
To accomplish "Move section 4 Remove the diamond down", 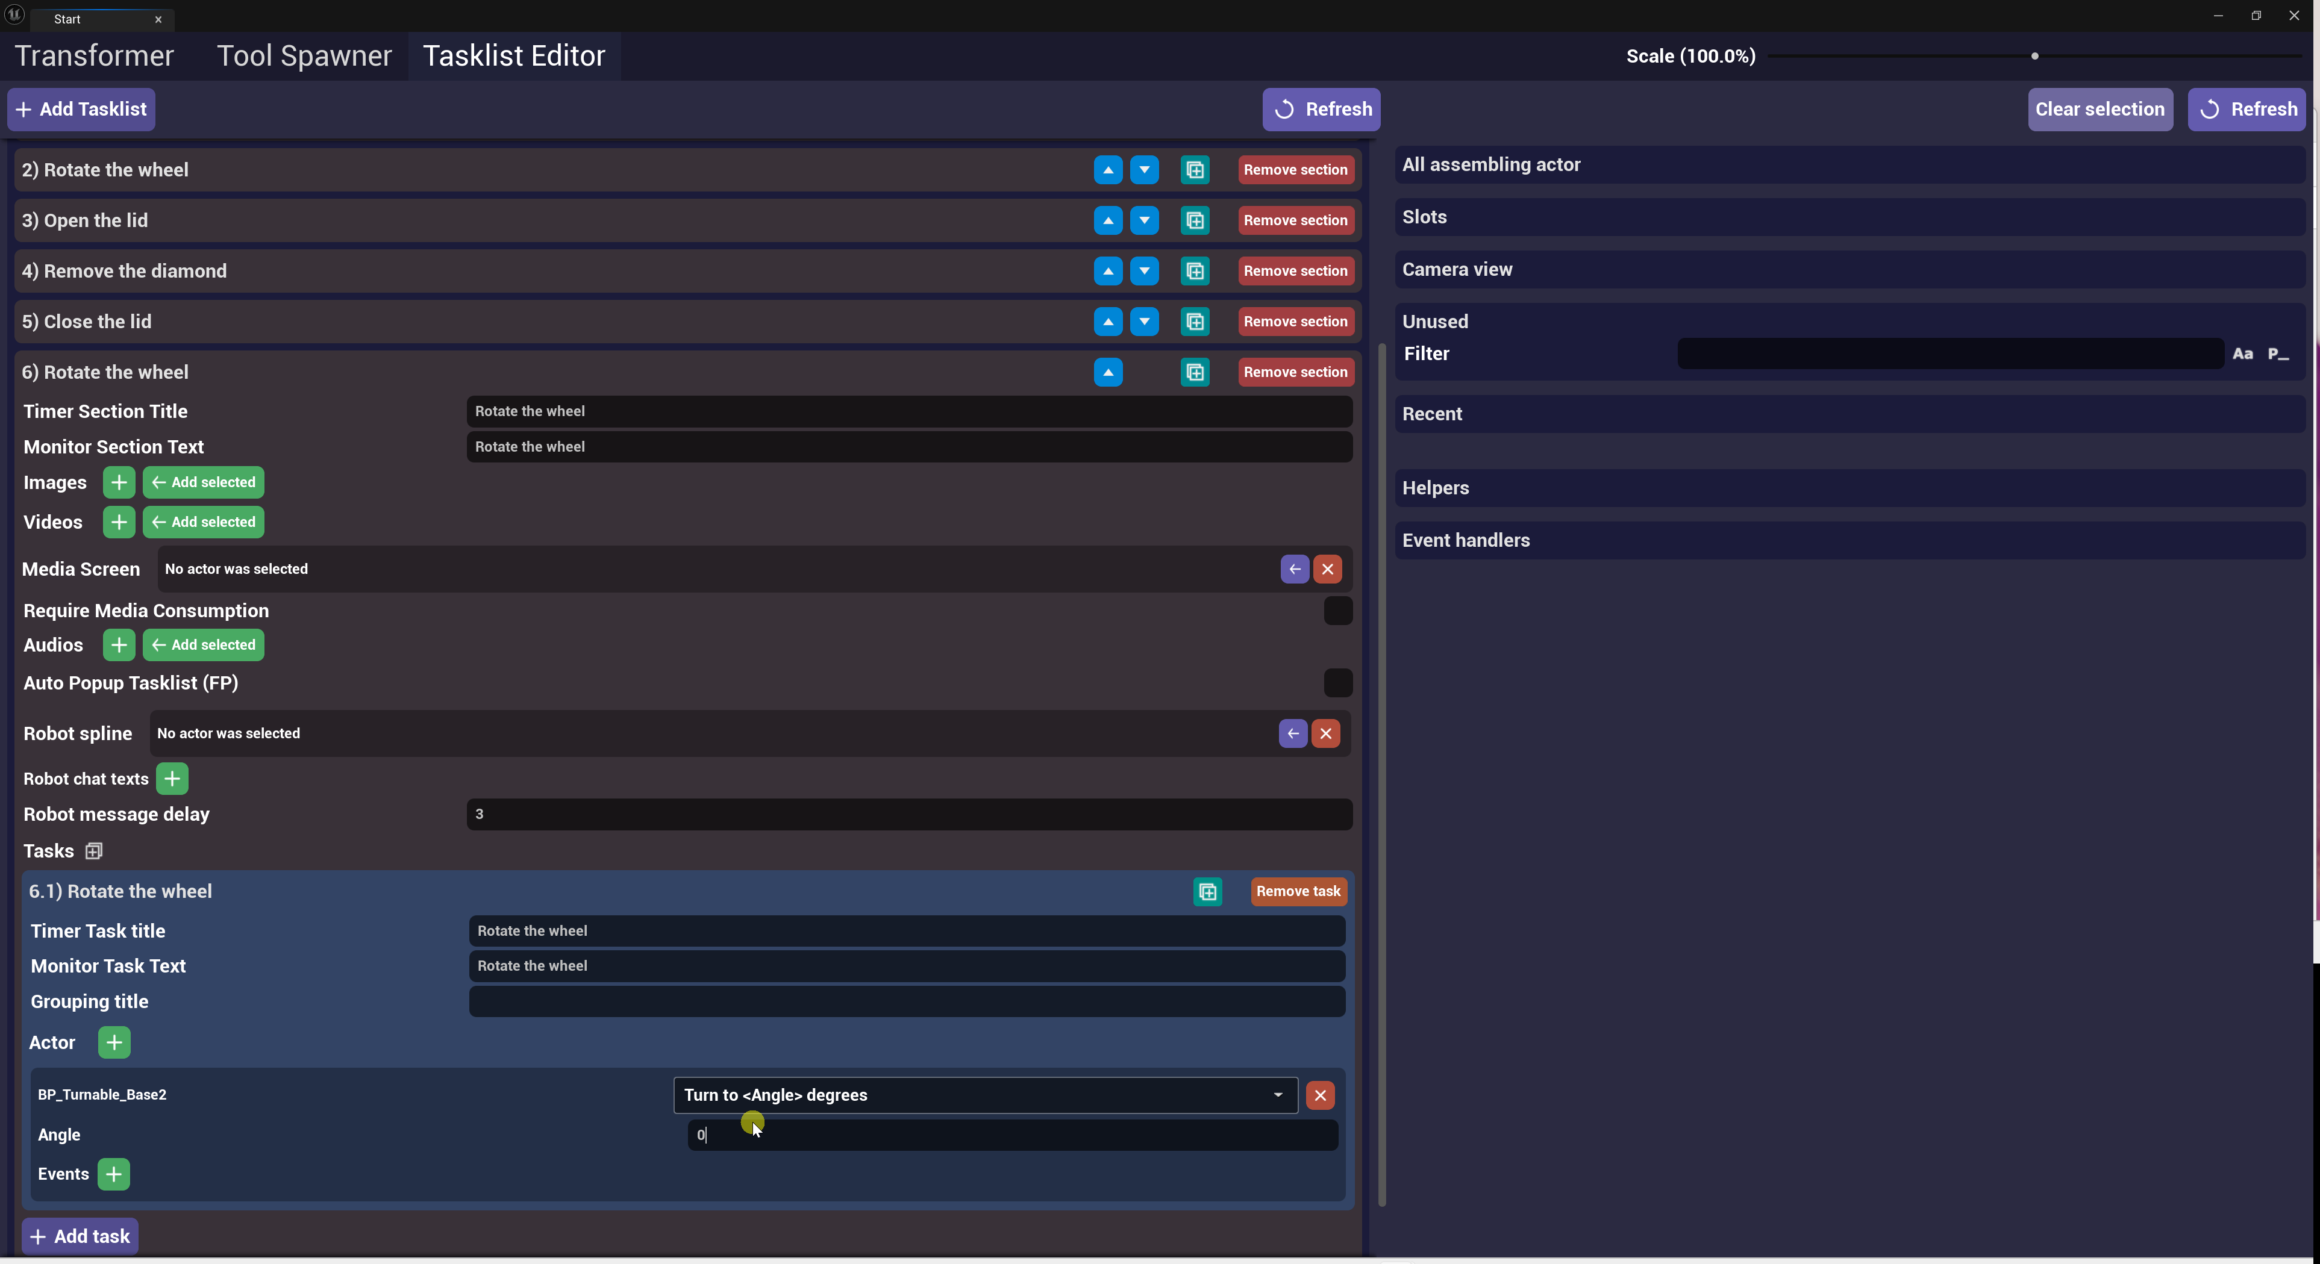I will 1144,271.
